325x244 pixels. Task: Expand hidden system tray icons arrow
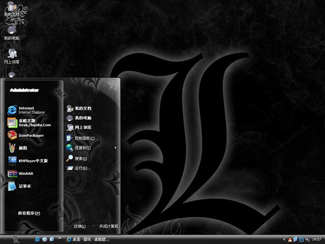pos(284,239)
